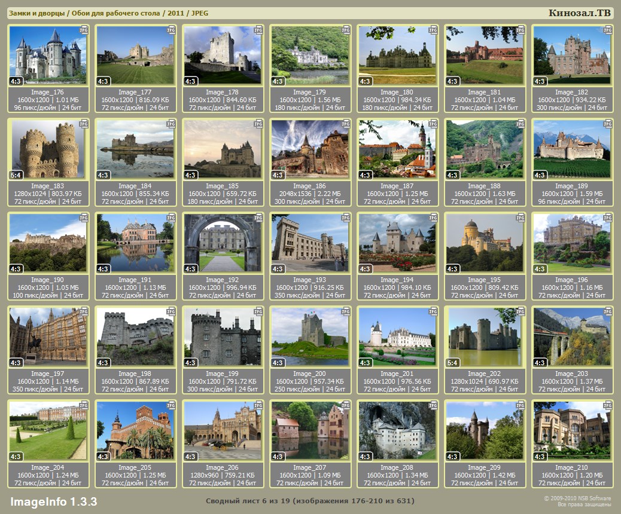The width and height of the screenshot is (621, 514).
Task: Click '300 пикс/дюйм | 24 бит' under Image_182
Action: [x=571, y=108]
